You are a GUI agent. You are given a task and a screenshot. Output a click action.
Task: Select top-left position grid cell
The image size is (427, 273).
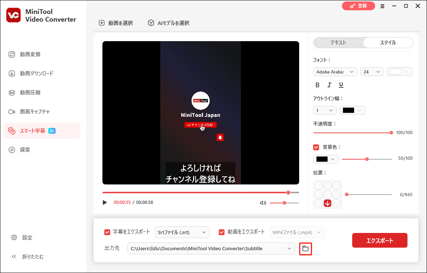click(x=319, y=186)
